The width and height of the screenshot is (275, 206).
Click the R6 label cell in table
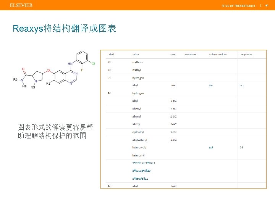click(x=109, y=93)
